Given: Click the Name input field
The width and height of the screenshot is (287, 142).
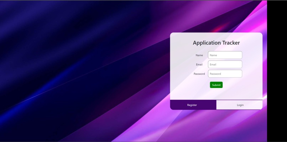Looking at the screenshot, I should tap(225, 55).
